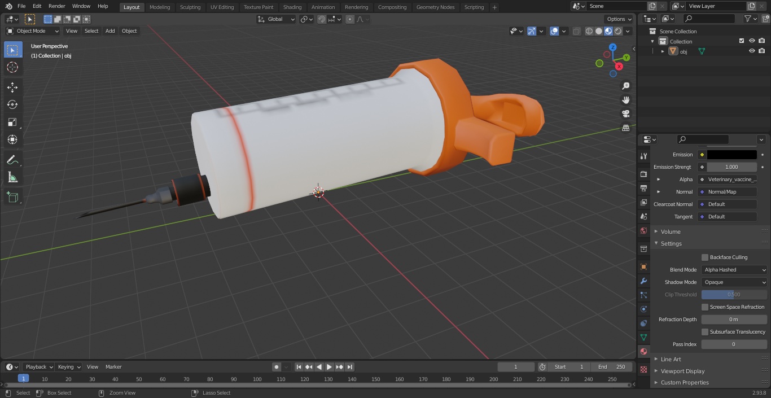Switch to rendered viewport shading

(x=618, y=31)
